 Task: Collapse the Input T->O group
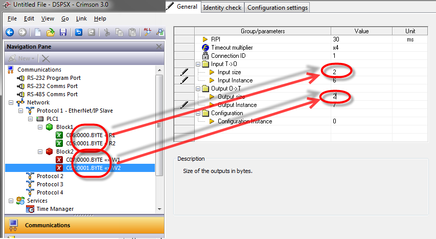[198, 64]
